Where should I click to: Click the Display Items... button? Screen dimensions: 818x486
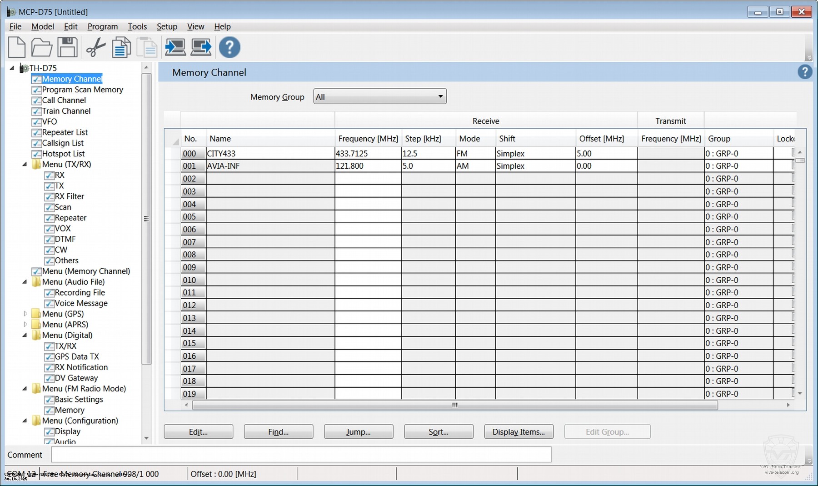(519, 431)
